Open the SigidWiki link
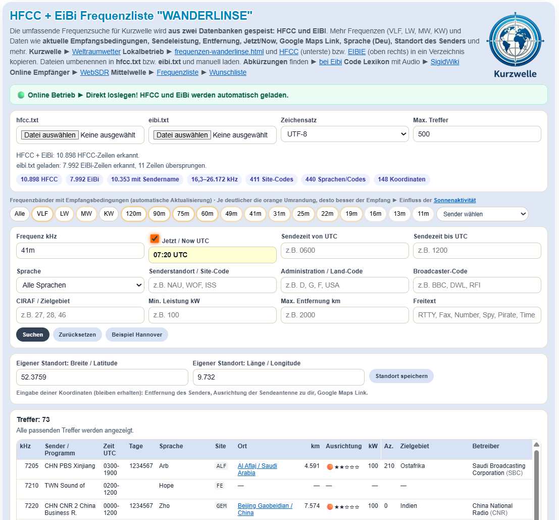 [x=444, y=62]
